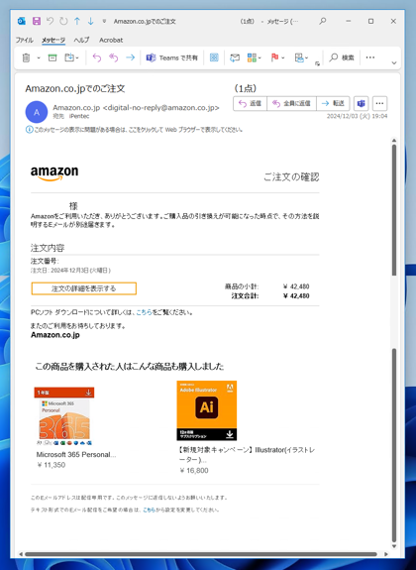Click the scroll down arrow of the message

(394, 546)
